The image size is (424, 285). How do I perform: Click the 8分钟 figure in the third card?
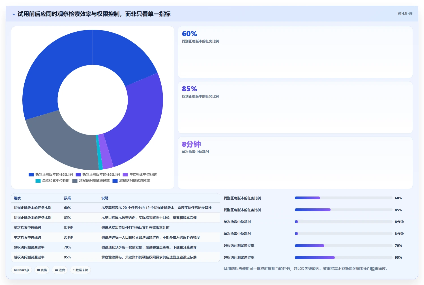click(x=191, y=144)
